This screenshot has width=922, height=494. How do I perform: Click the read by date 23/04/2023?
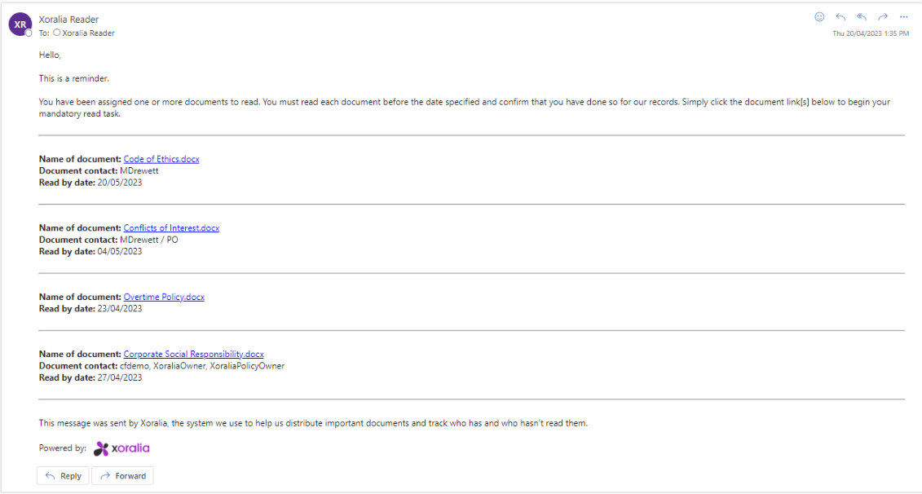[x=119, y=308]
